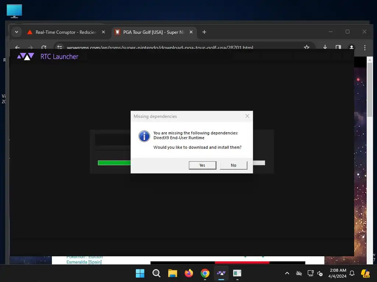
Task: Click the browser page vertical scrollbar
Action: click(370, 90)
